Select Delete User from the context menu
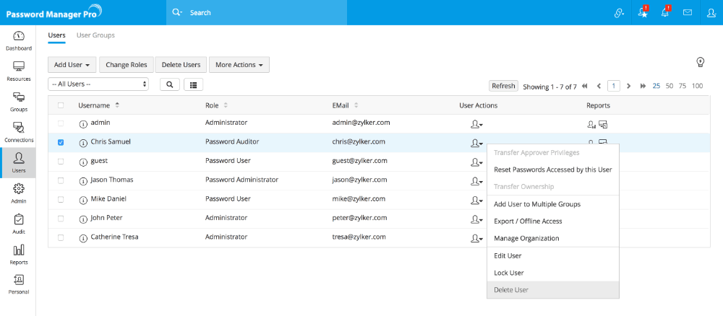723x316 pixels. pyautogui.click(x=511, y=290)
